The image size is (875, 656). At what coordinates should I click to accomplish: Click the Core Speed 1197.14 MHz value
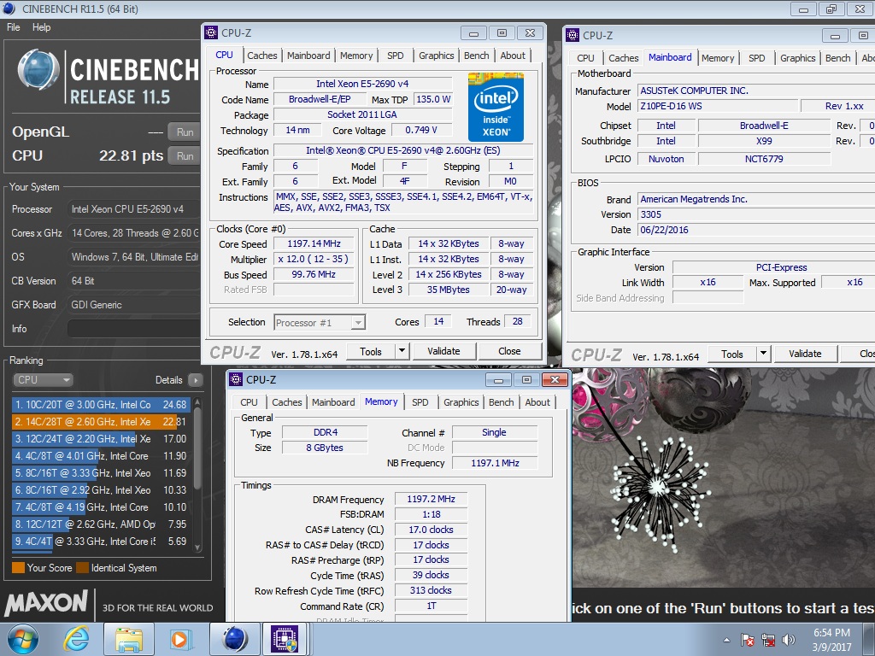click(x=314, y=243)
